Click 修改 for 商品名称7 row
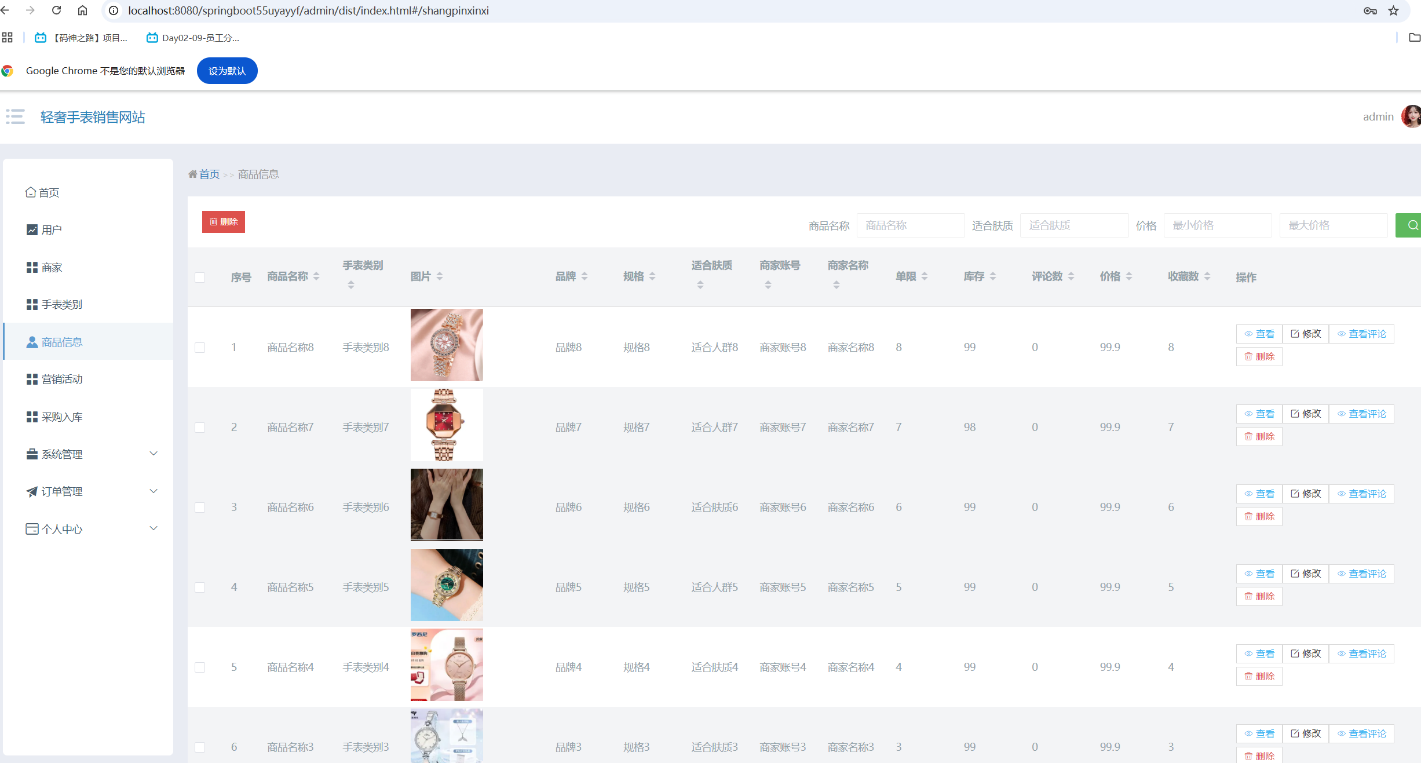 pos(1305,414)
